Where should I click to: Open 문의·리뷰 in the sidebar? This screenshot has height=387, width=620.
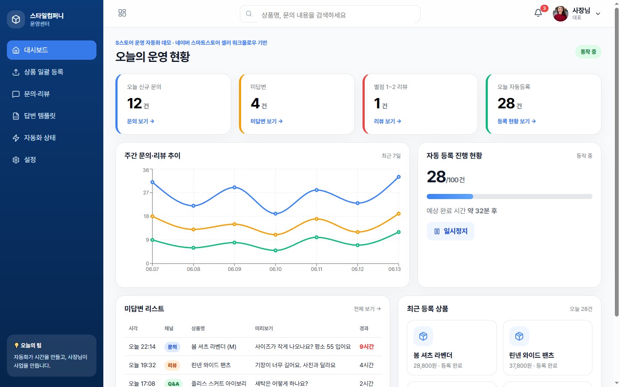[52, 94]
